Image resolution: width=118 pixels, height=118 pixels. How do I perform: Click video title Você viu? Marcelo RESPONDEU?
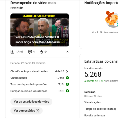click(37, 37)
